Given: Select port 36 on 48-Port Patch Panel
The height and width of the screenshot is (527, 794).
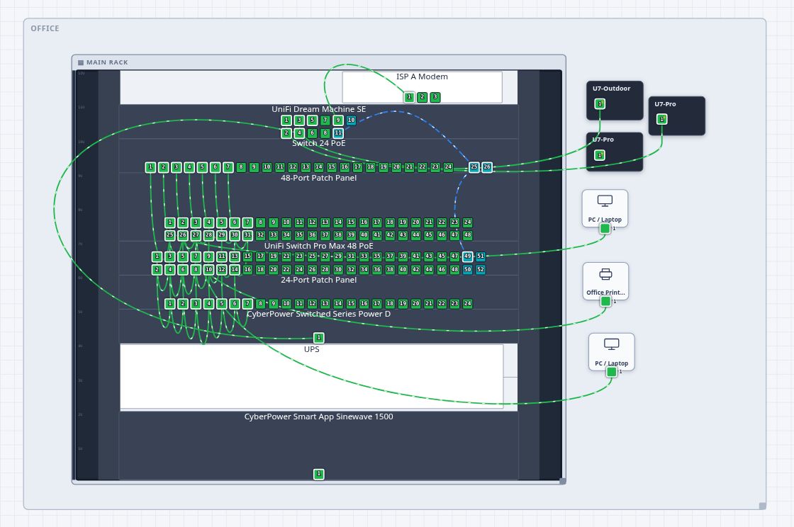Looking at the screenshot, I should point(313,235).
